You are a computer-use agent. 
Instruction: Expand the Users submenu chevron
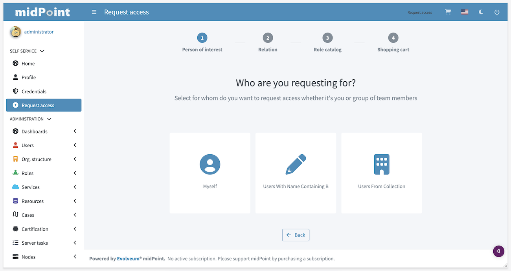[x=75, y=145]
